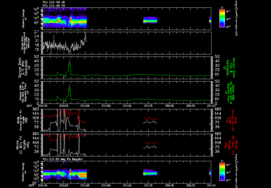The height and width of the screenshot is (188, 271).
Task: Click the green "VSO B Nanotesla" axis label
Action: tap(229, 68)
